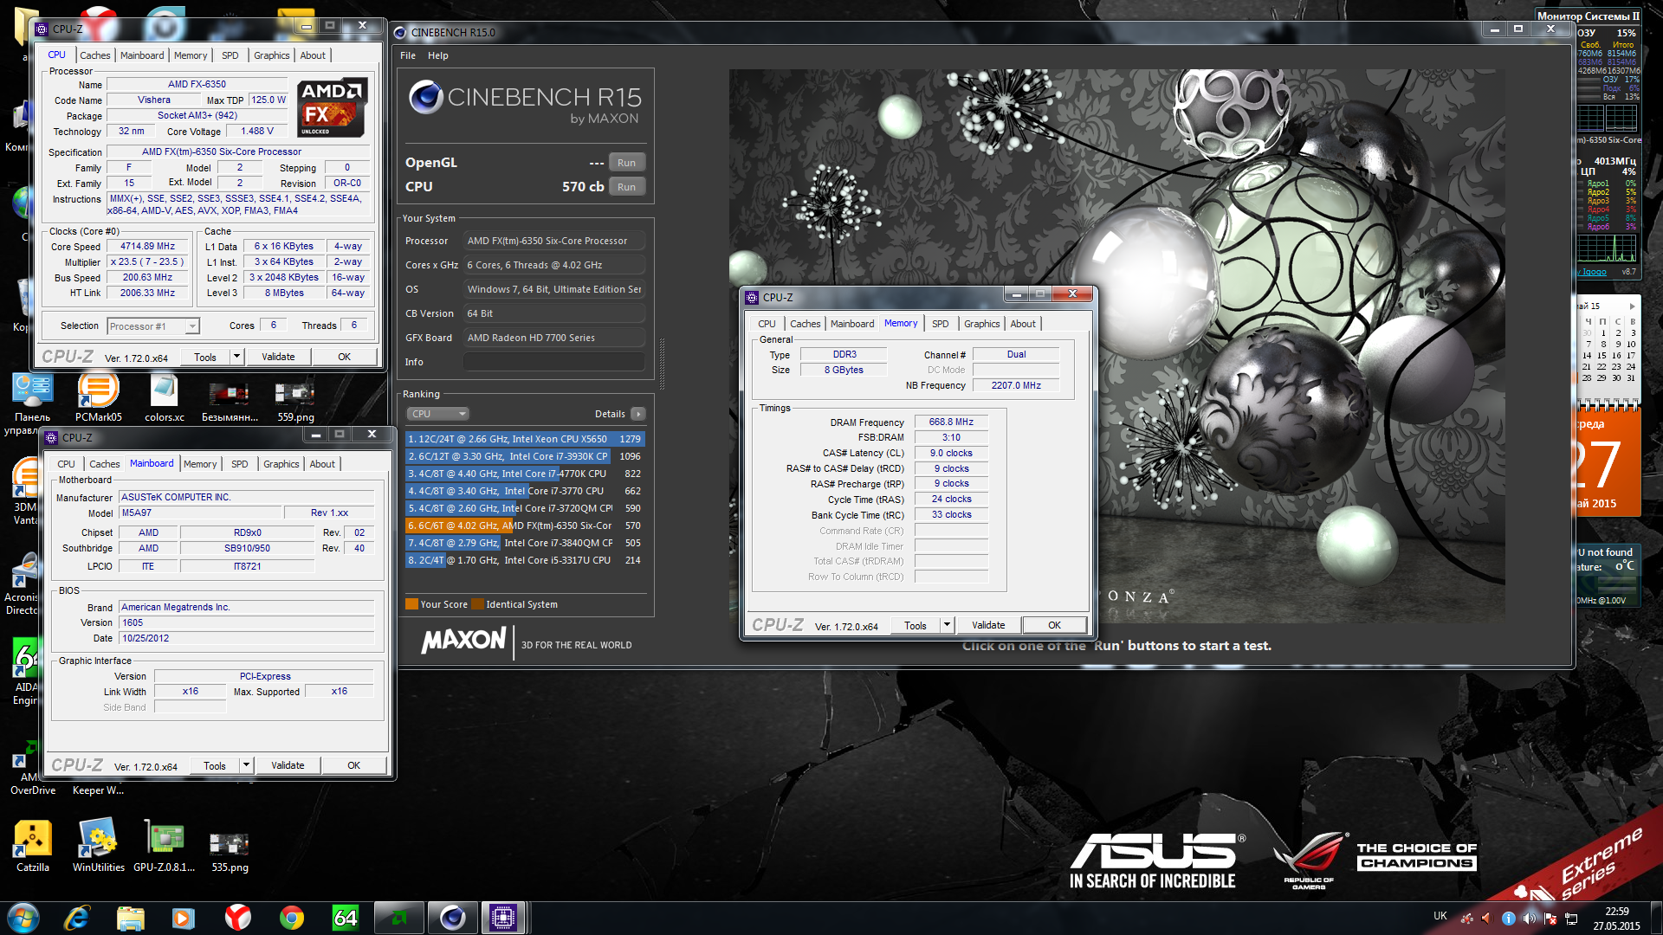
Task: Click Tools button in top CPU-Z window
Action: click(x=205, y=357)
